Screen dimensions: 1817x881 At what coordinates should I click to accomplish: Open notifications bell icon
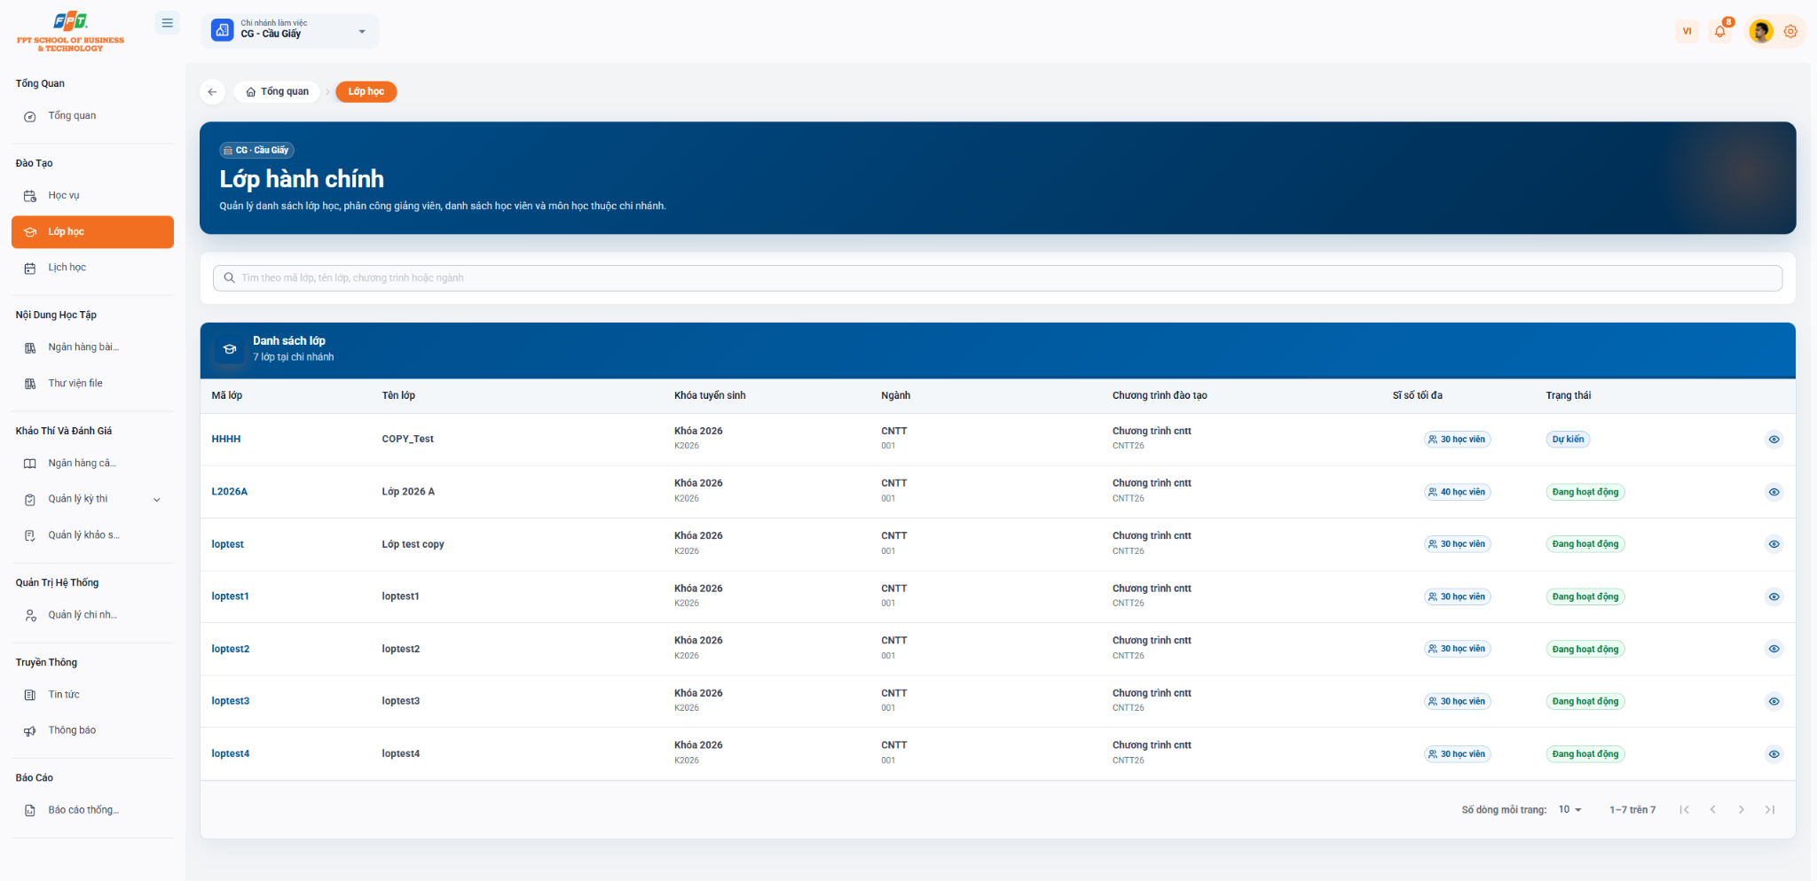pos(1720,31)
